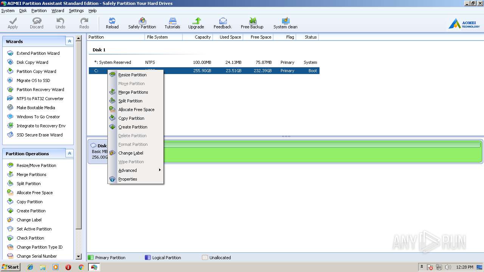Sort by Used Space column header
The image size is (484, 272).
228,37
